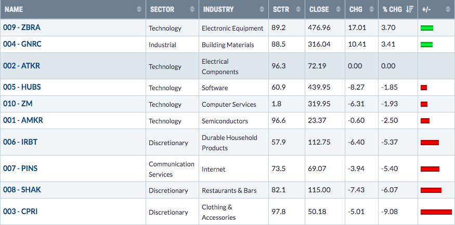Click the green bar in ZBRA row

coord(427,28)
